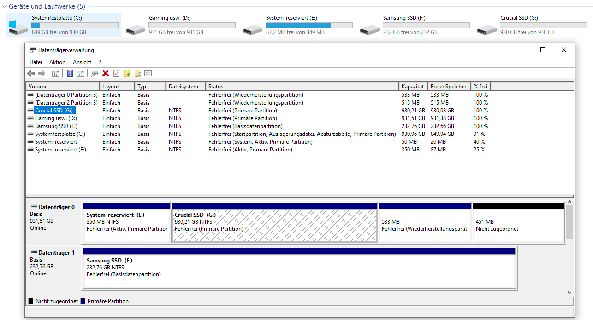Click the Datenträger 0 disk label panel
Viewport: 593px width, 320px height.
(x=54, y=222)
